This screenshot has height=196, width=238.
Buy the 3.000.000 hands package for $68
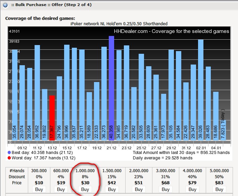click(165, 190)
